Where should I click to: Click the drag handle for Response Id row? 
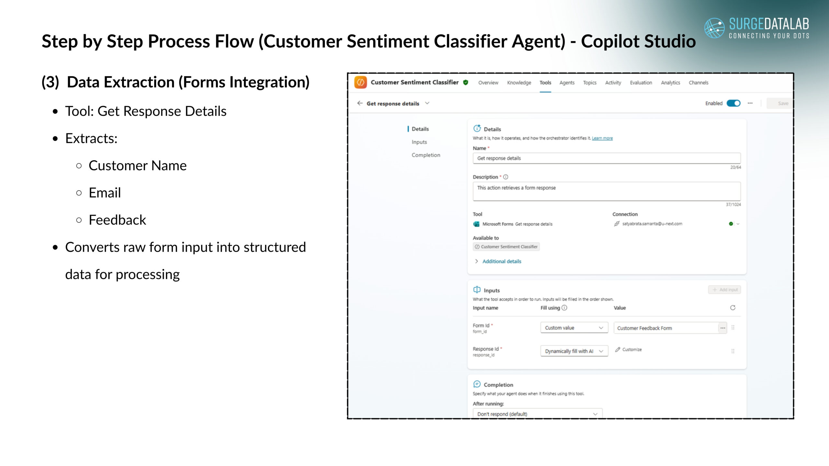[733, 351]
